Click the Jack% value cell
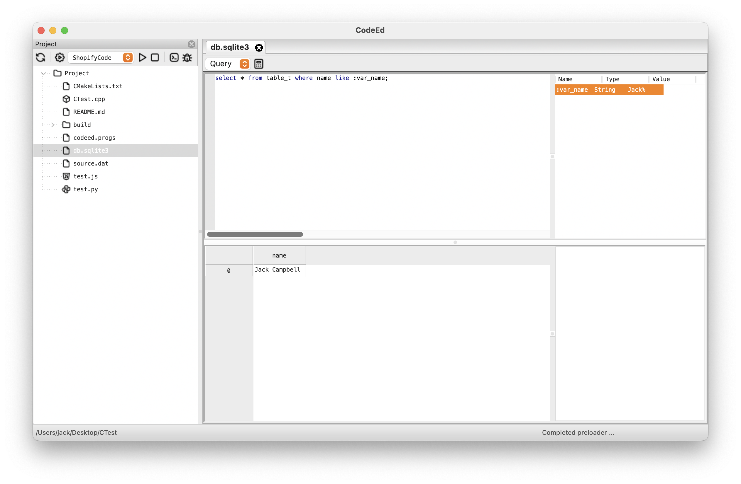741x484 pixels. (636, 90)
